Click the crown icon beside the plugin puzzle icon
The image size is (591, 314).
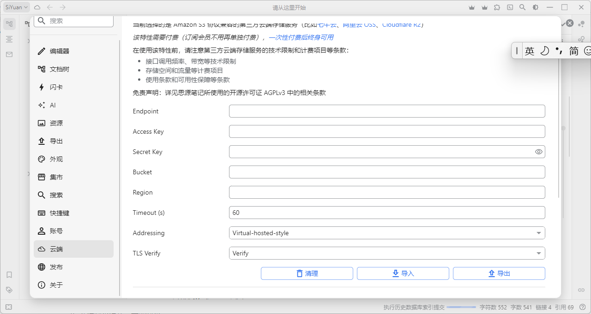tap(484, 7)
